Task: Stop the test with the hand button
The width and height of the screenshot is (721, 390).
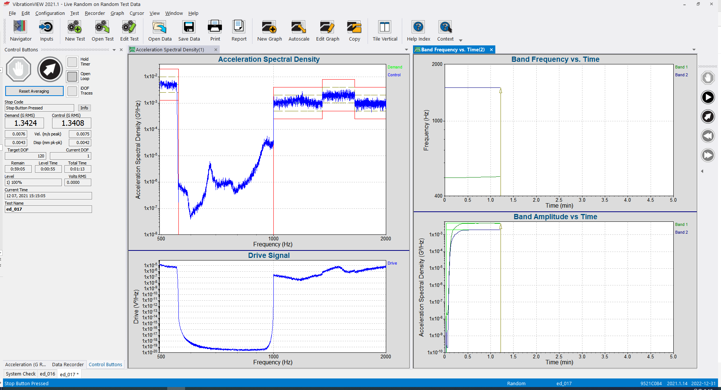Action: coord(19,69)
